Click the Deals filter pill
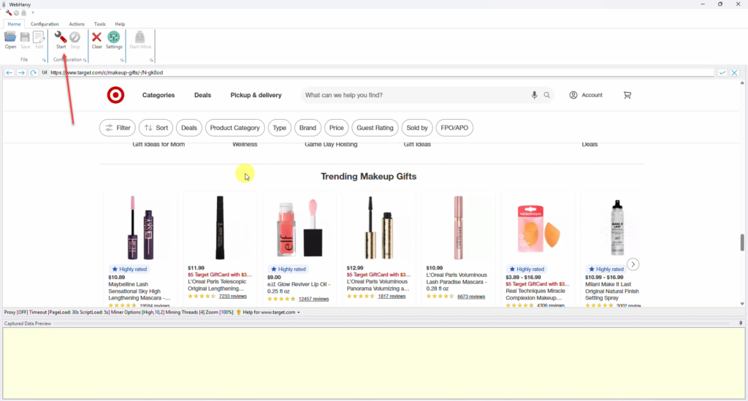The image size is (748, 401). [x=189, y=128]
